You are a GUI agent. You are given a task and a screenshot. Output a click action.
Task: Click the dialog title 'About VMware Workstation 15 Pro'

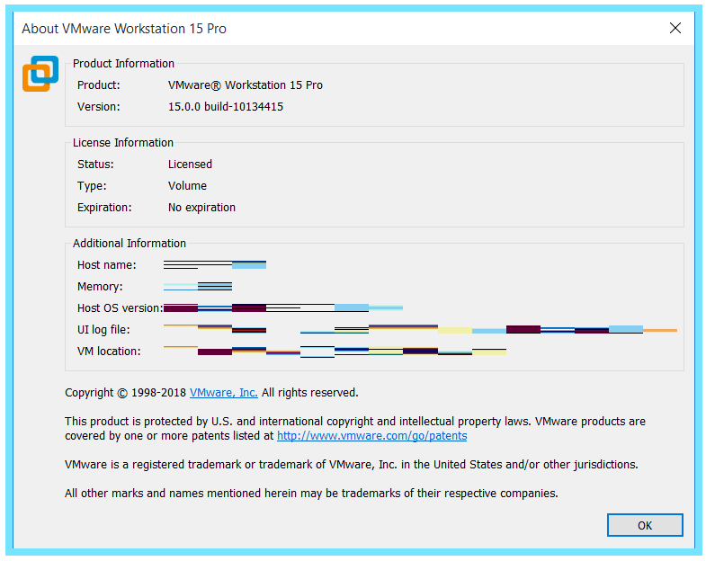(124, 29)
